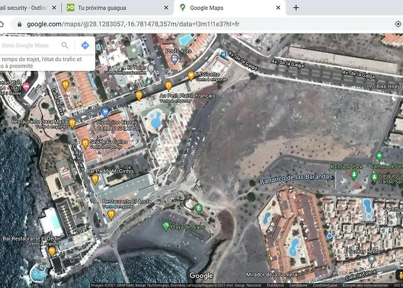Select the Playa de Ajabo beach marker
The width and height of the screenshot is (403, 288).
click(x=166, y=226)
